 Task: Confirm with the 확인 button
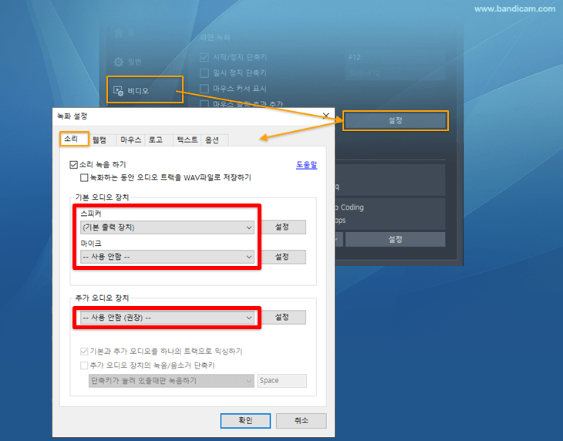(245, 420)
